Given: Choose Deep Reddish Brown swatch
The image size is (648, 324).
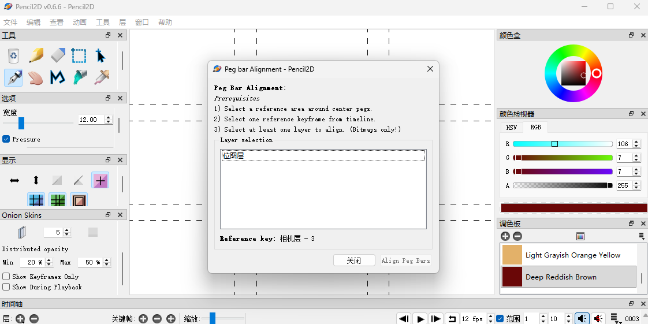Looking at the screenshot, I should pos(568,277).
